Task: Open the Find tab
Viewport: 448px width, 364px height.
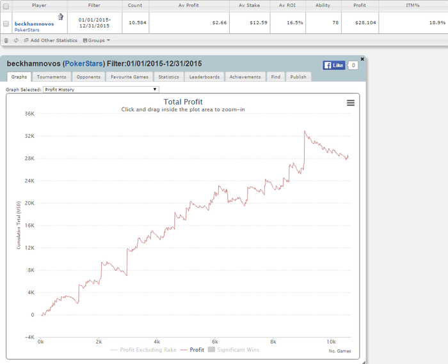Action: tap(276, 77)
